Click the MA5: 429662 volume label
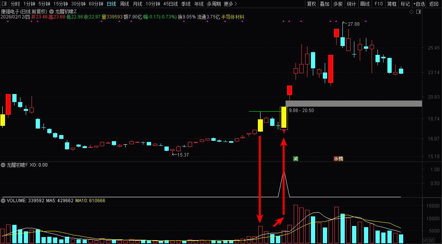The width and height of the screenshot is (442, 244). point(60,201)
